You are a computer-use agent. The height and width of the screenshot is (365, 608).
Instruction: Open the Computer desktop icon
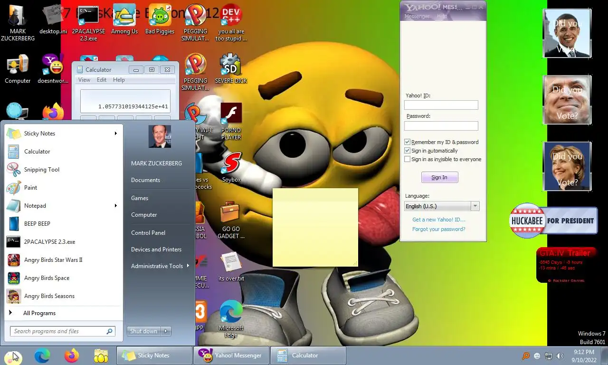18,69
